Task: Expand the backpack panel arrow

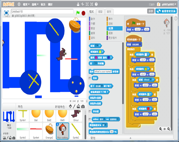Action: point(131,138)
